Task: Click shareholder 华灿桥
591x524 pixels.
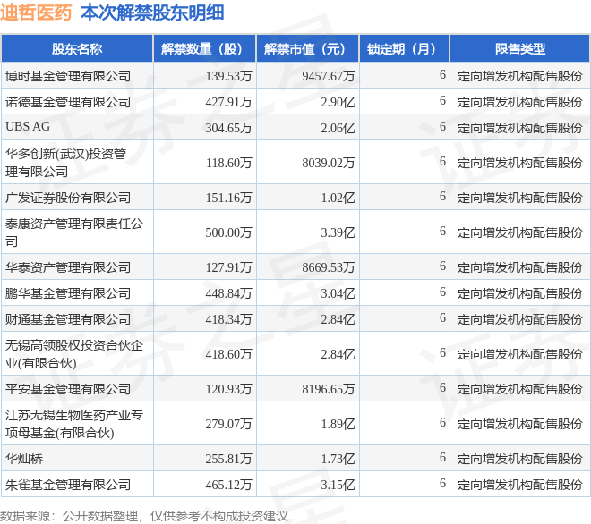Action: pyautogui.click(x=24, y=459)
